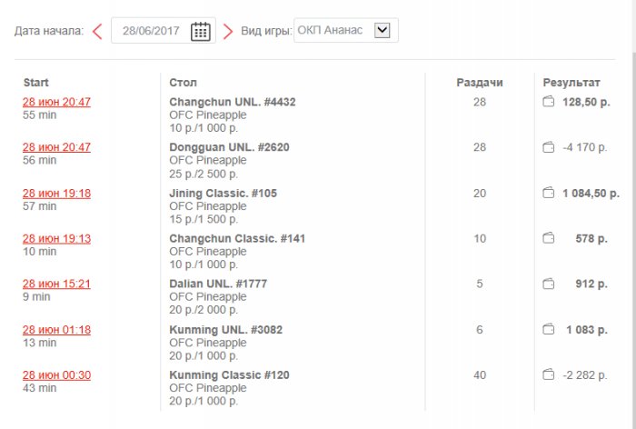Open session link 28 июн 00:30

click(56, 375)
